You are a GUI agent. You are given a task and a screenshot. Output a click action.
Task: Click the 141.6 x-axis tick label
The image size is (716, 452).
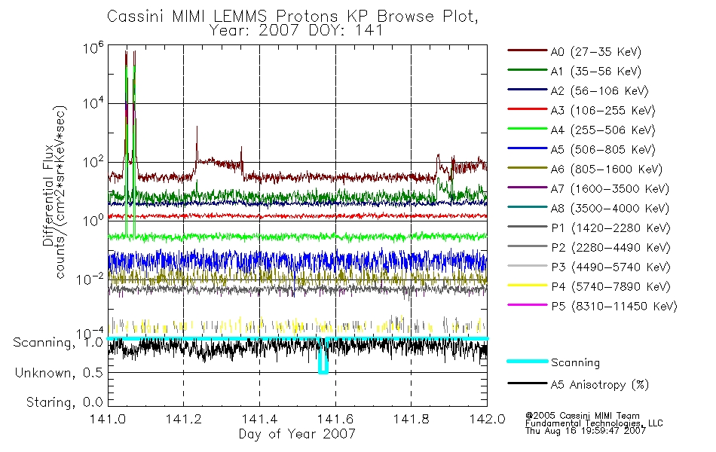click(335, 419)
